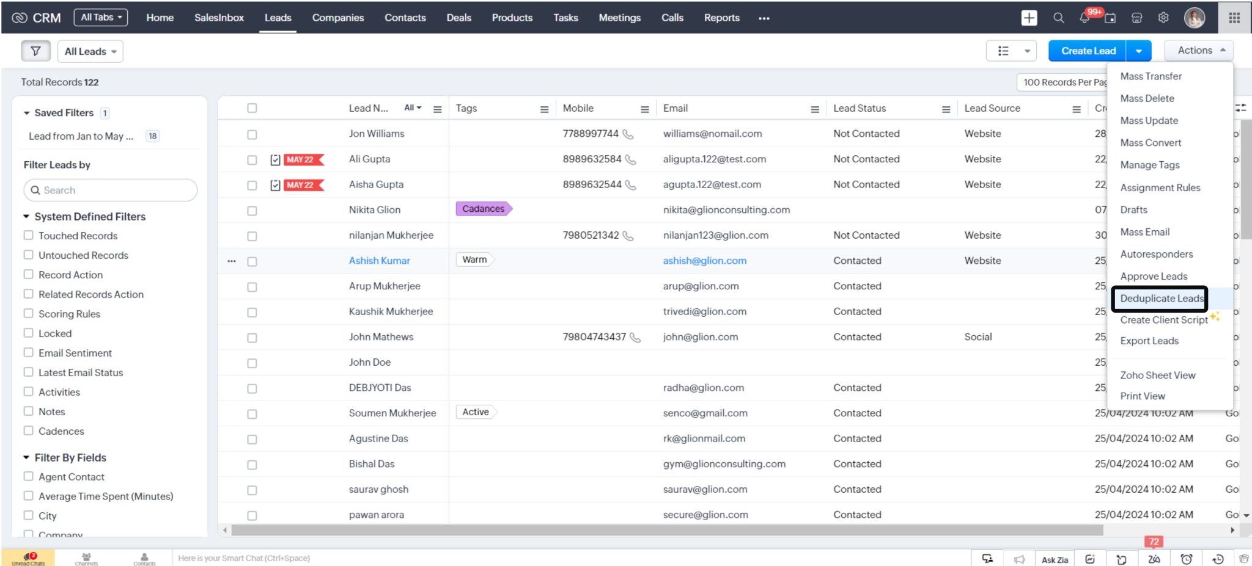Image resolution: width=1252 pixels, height=566 pixels.
Task: Open the global search
Action: click(1058, 18)
